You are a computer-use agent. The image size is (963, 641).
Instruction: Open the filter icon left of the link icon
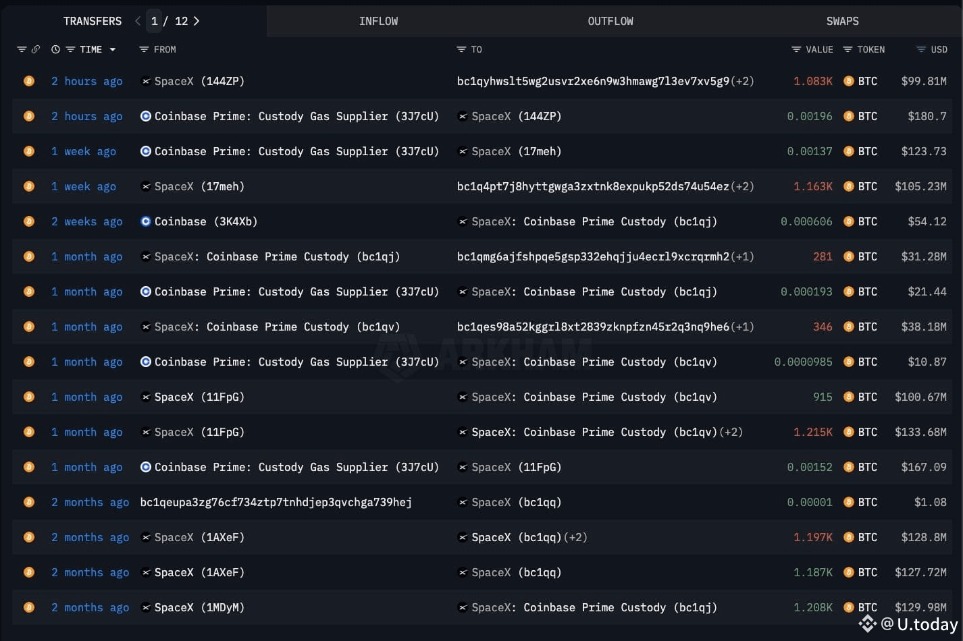point(22,49)
